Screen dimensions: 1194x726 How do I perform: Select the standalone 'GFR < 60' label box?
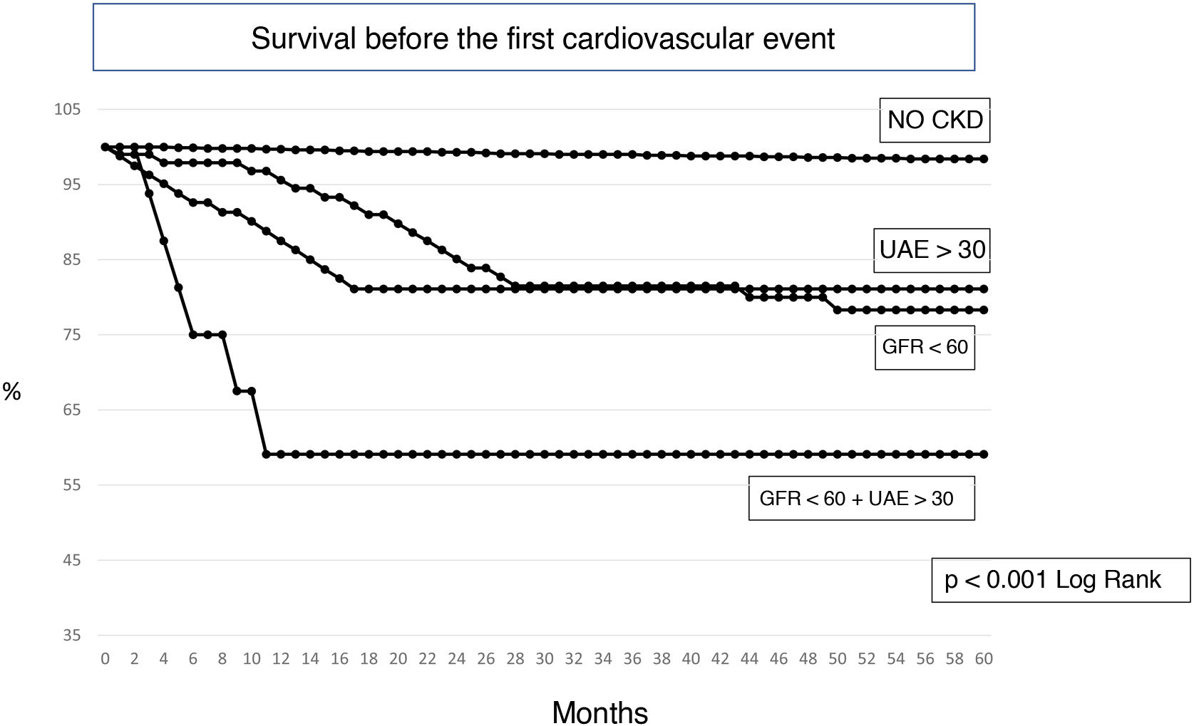coord(925,347)
